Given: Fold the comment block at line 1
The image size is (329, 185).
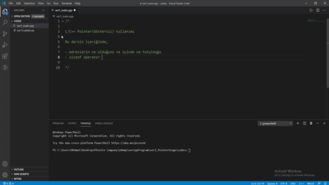Looking at the screenshot, I should (x=63, y=21).
